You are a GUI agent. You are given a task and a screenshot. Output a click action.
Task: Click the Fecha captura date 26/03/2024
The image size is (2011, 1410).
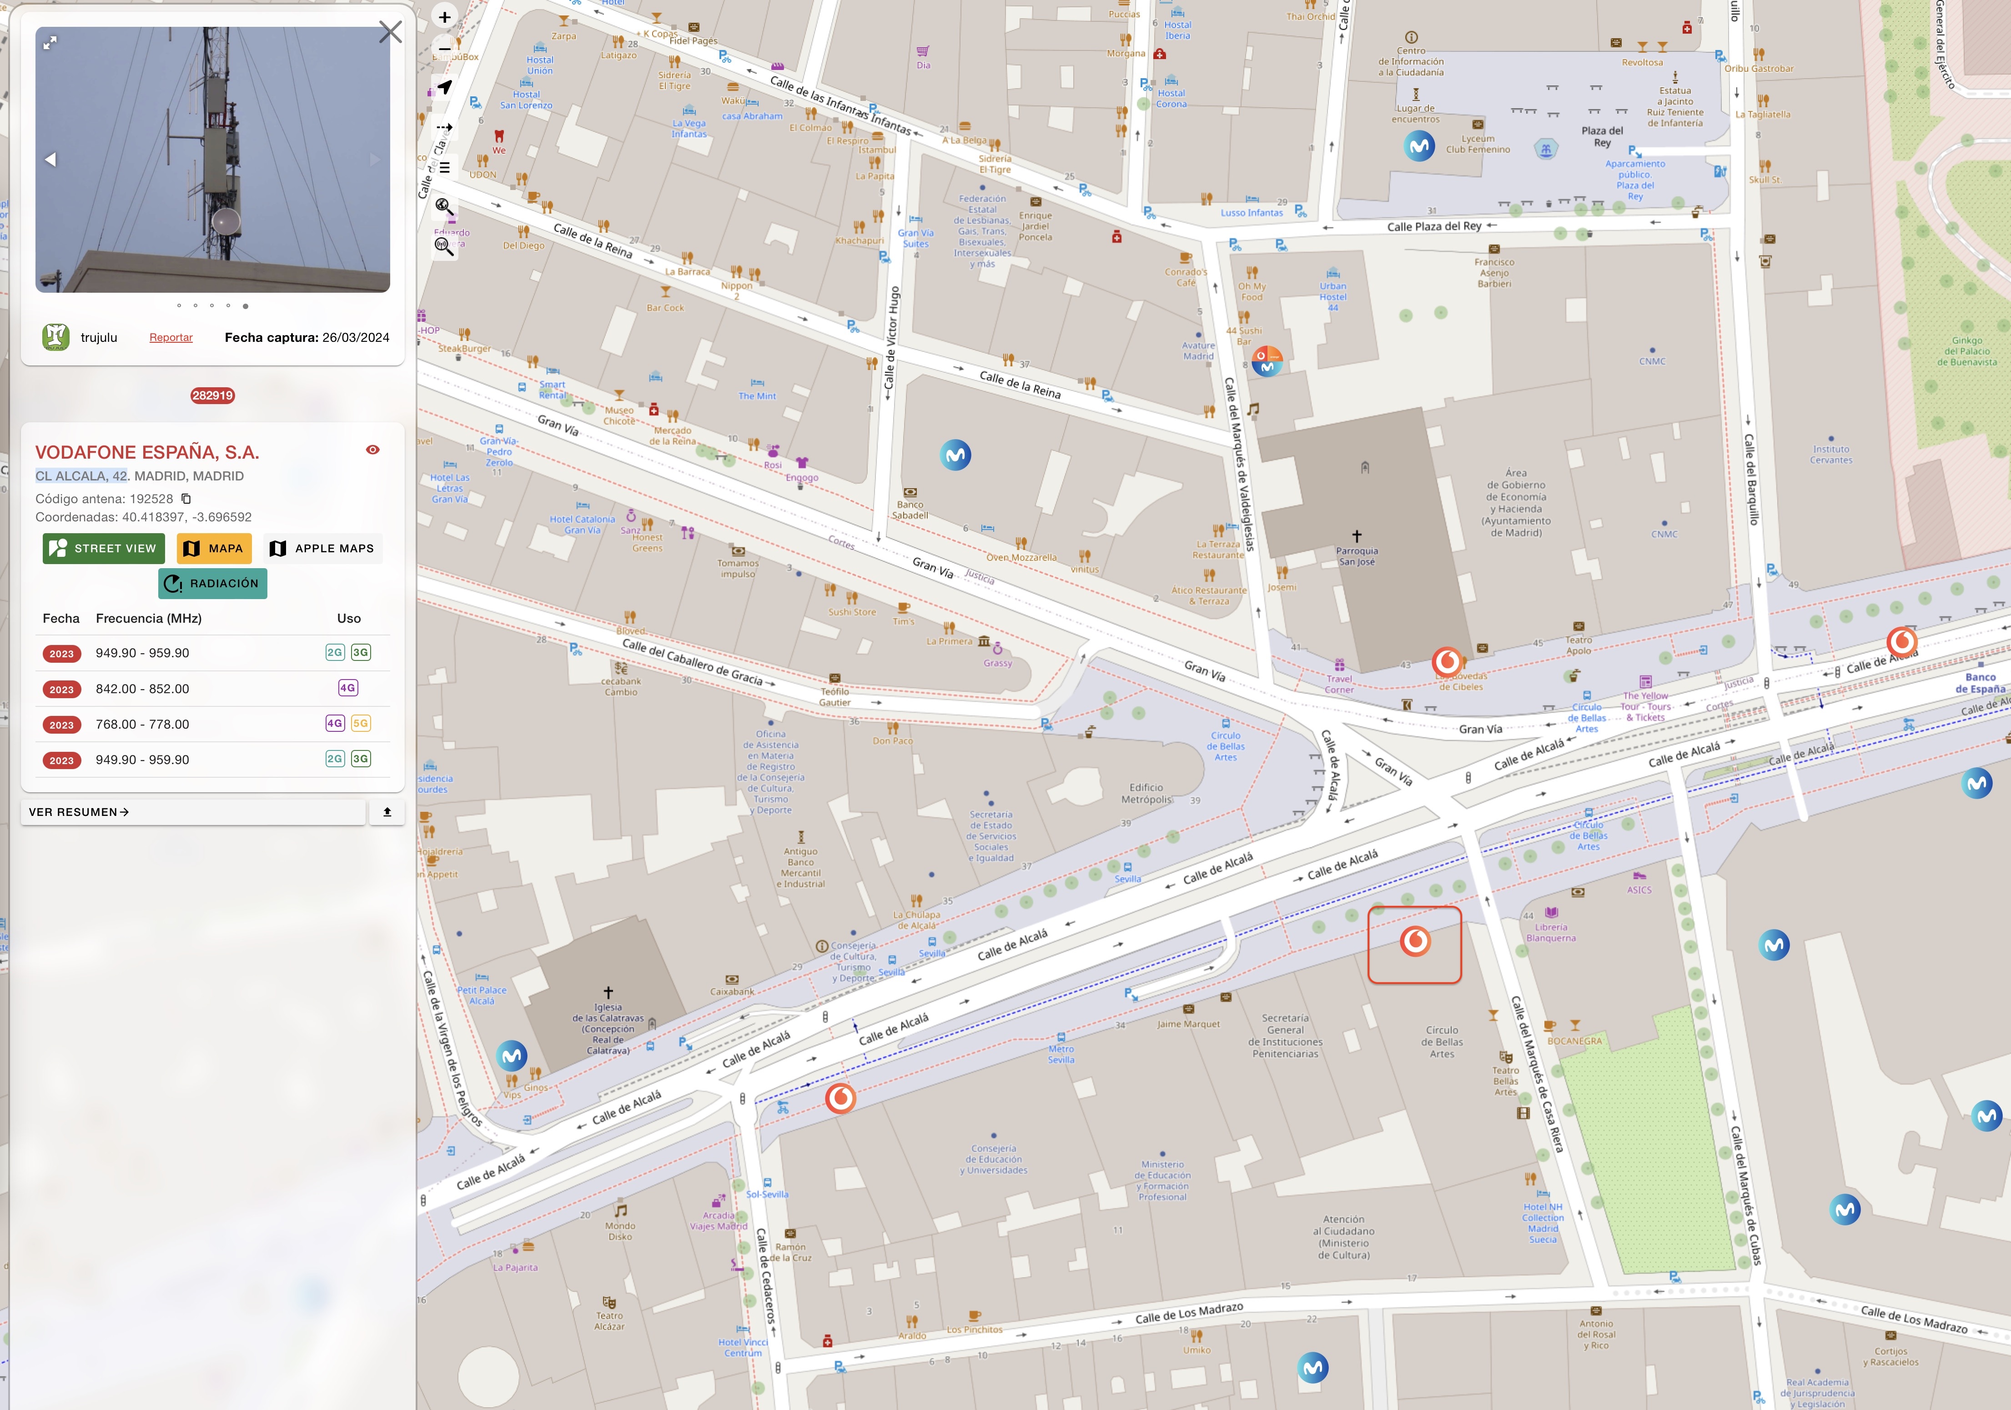[356, 338]
